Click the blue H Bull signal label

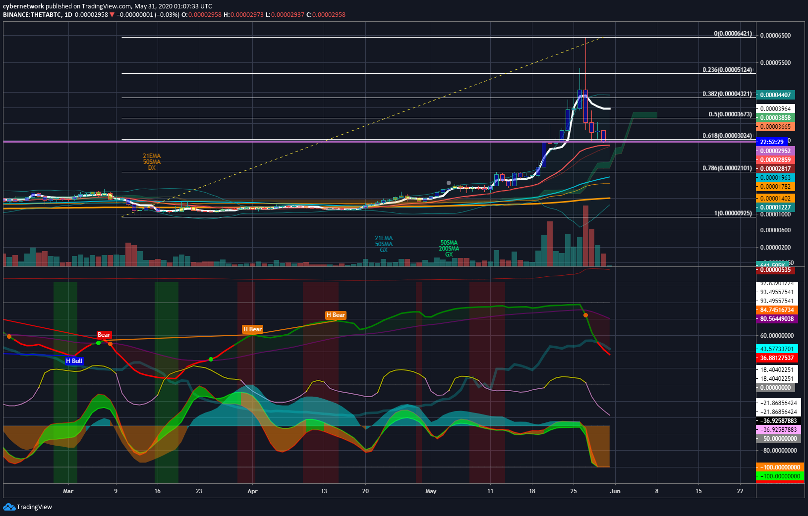(74, 361)
